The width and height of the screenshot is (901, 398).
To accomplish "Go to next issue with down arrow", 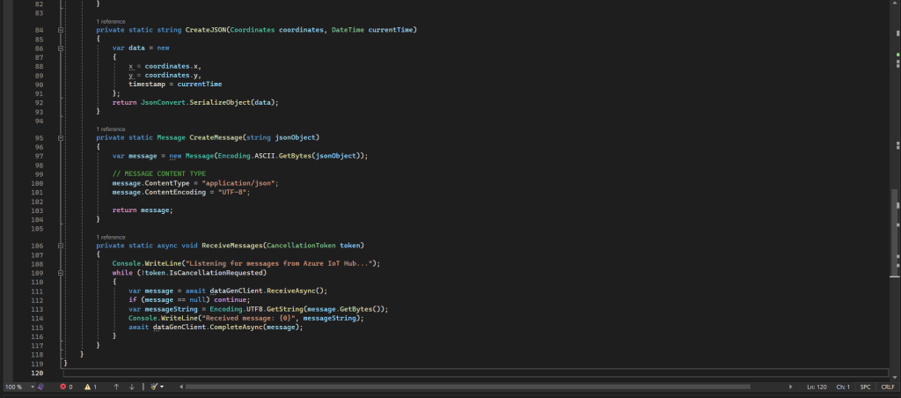I will (132, 387).
